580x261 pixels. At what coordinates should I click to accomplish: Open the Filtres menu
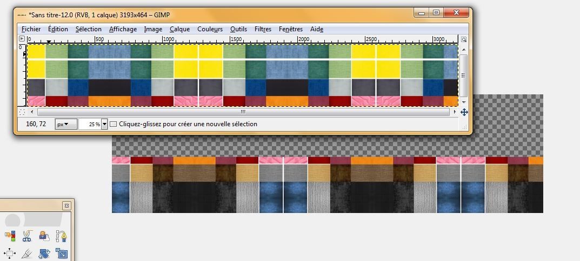[263, 29]
